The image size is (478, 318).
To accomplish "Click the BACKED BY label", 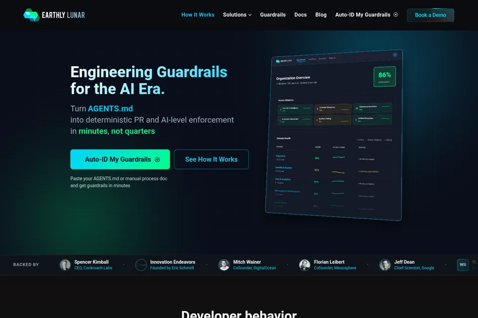I will tap(26, 265).
